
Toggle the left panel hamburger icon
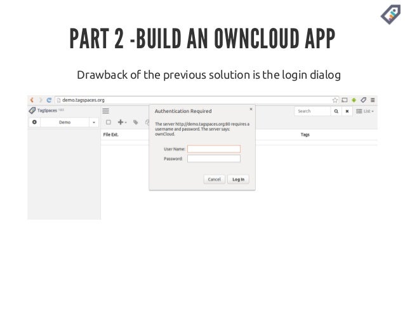tap(105, 111)
